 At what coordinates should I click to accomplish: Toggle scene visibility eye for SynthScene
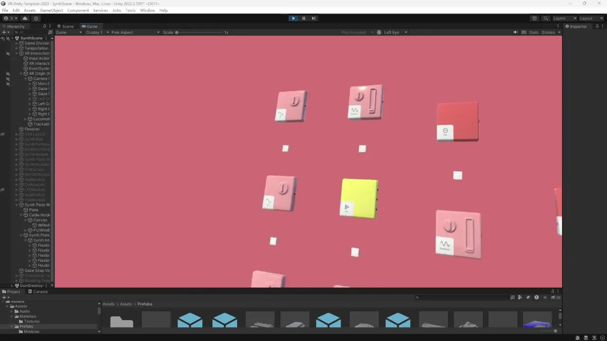coord(2,38)
